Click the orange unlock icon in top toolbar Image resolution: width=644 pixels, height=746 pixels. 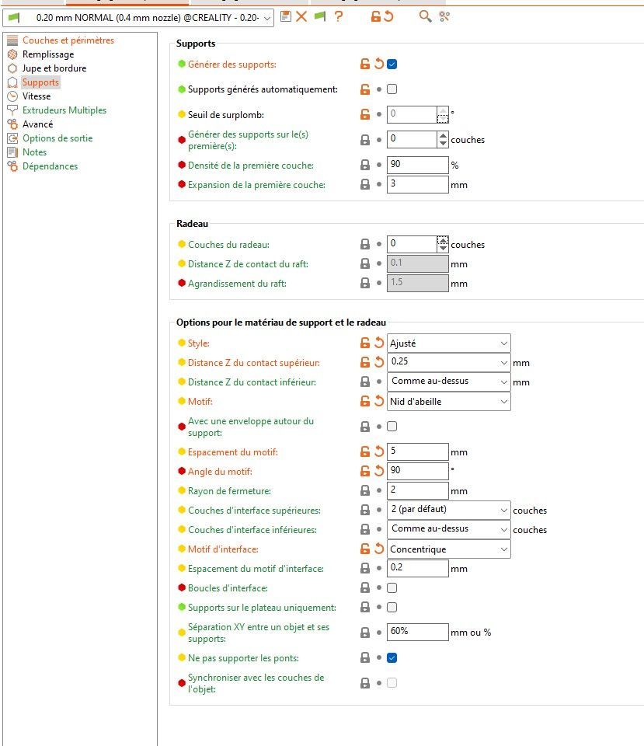click(376, 16)
